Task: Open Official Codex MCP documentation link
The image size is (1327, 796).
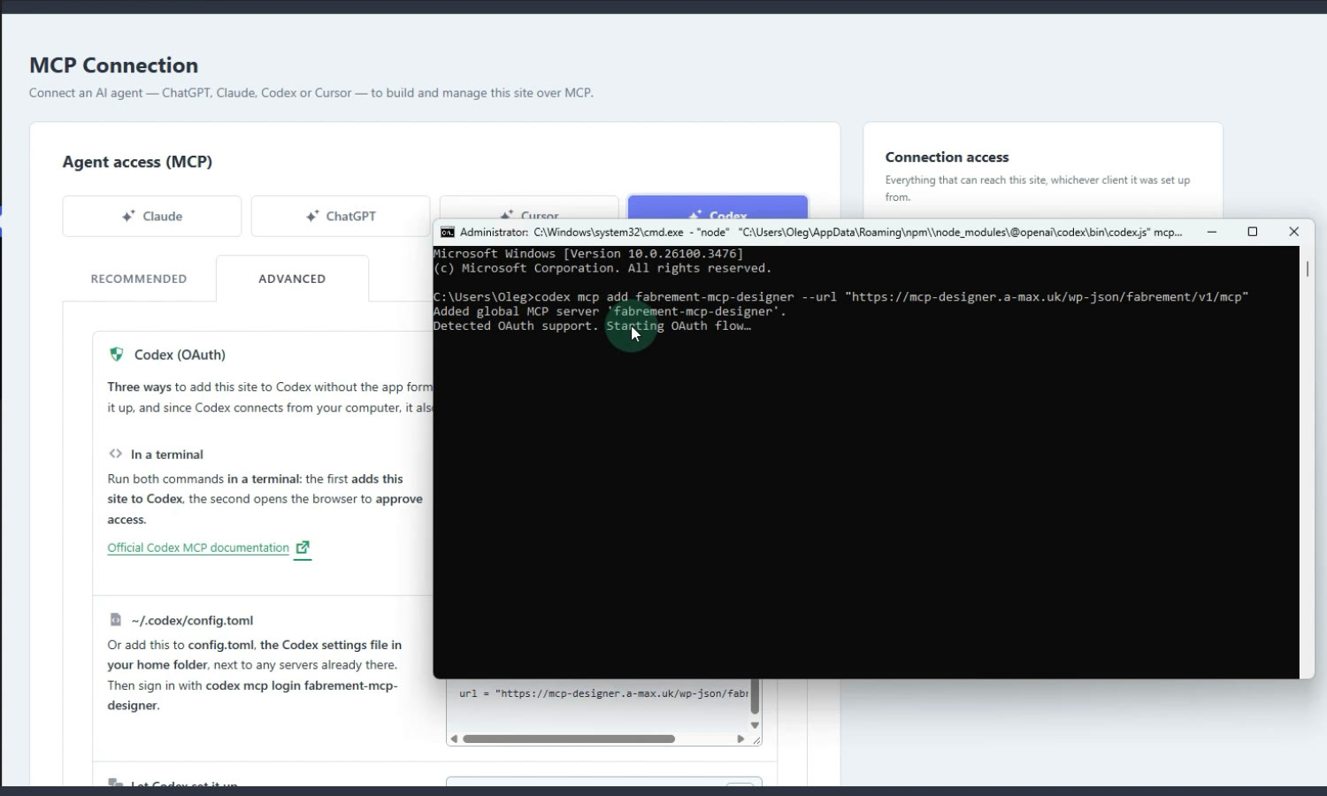Action: coord(198,547)
